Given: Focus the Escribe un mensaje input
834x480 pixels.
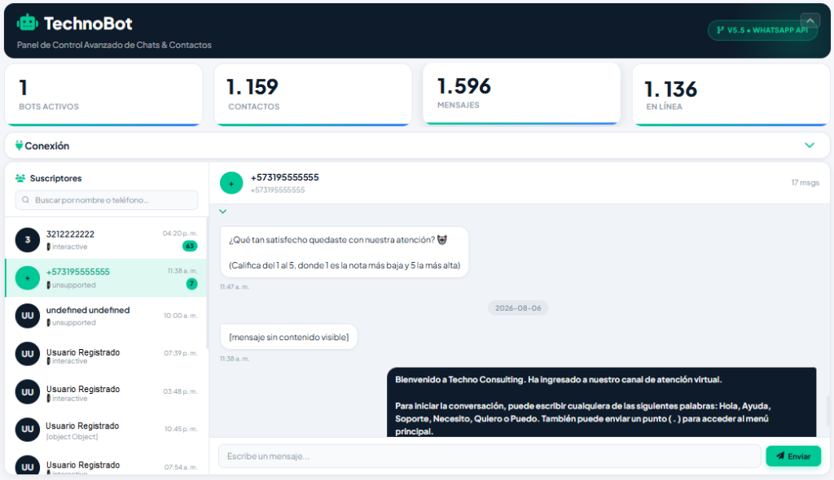Looking at the screenshot, I should (x=489, y=456).
